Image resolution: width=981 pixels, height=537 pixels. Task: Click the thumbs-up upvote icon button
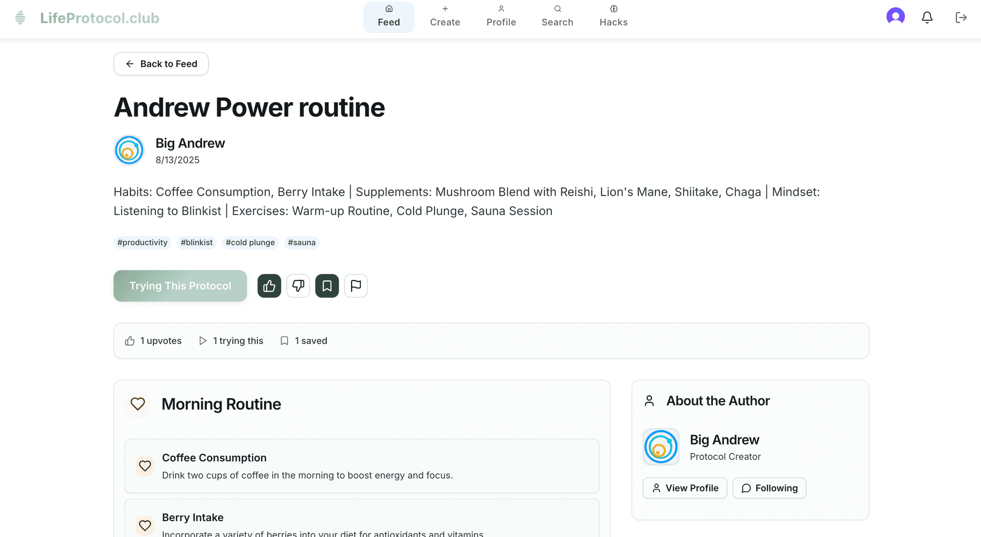269,286
